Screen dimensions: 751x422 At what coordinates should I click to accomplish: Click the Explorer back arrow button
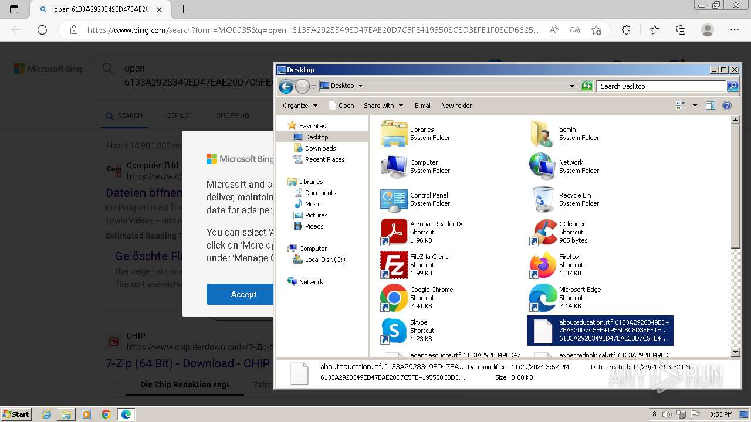pyautogui.click(x=286, y=86)
